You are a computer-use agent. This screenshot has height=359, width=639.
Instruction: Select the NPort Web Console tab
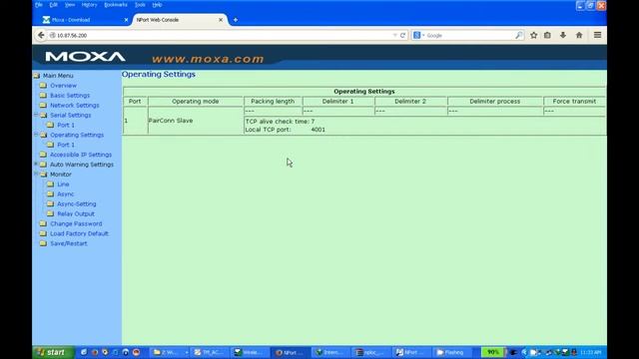(x=176, y=20)
